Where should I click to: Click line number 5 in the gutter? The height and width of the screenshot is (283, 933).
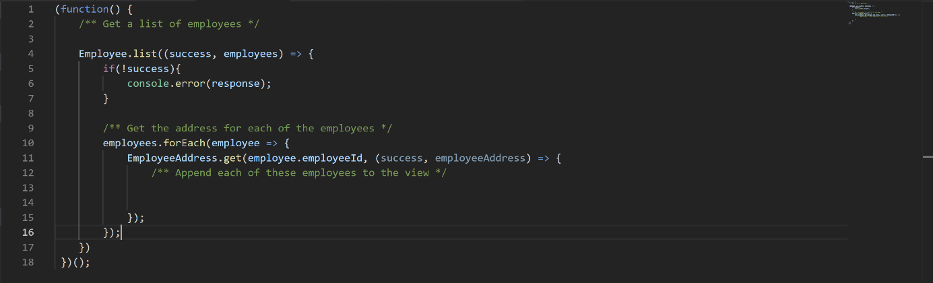click(30, 69)
